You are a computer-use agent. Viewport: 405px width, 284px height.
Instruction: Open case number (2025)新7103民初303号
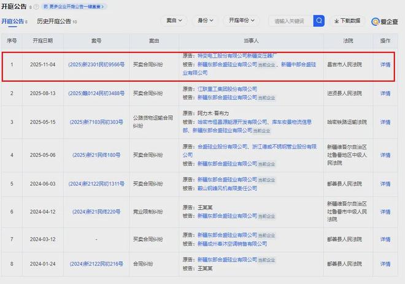(96, 122)
